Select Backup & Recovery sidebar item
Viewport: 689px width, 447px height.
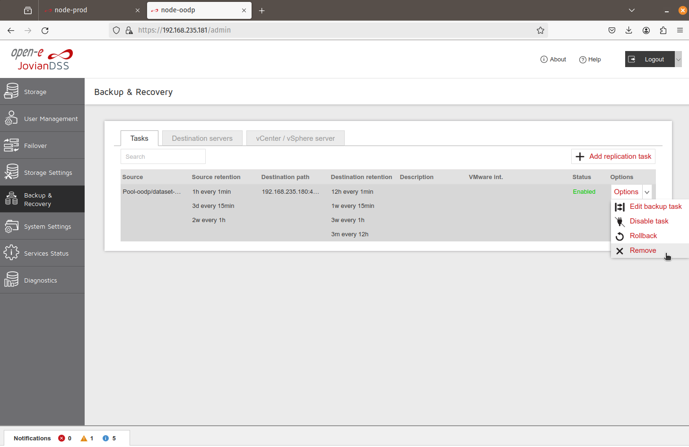pyautogui.click(x=42, y=199)
